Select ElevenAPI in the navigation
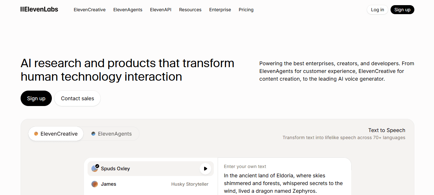The height and width of the screenshot is (195, 434). point(161,10)
